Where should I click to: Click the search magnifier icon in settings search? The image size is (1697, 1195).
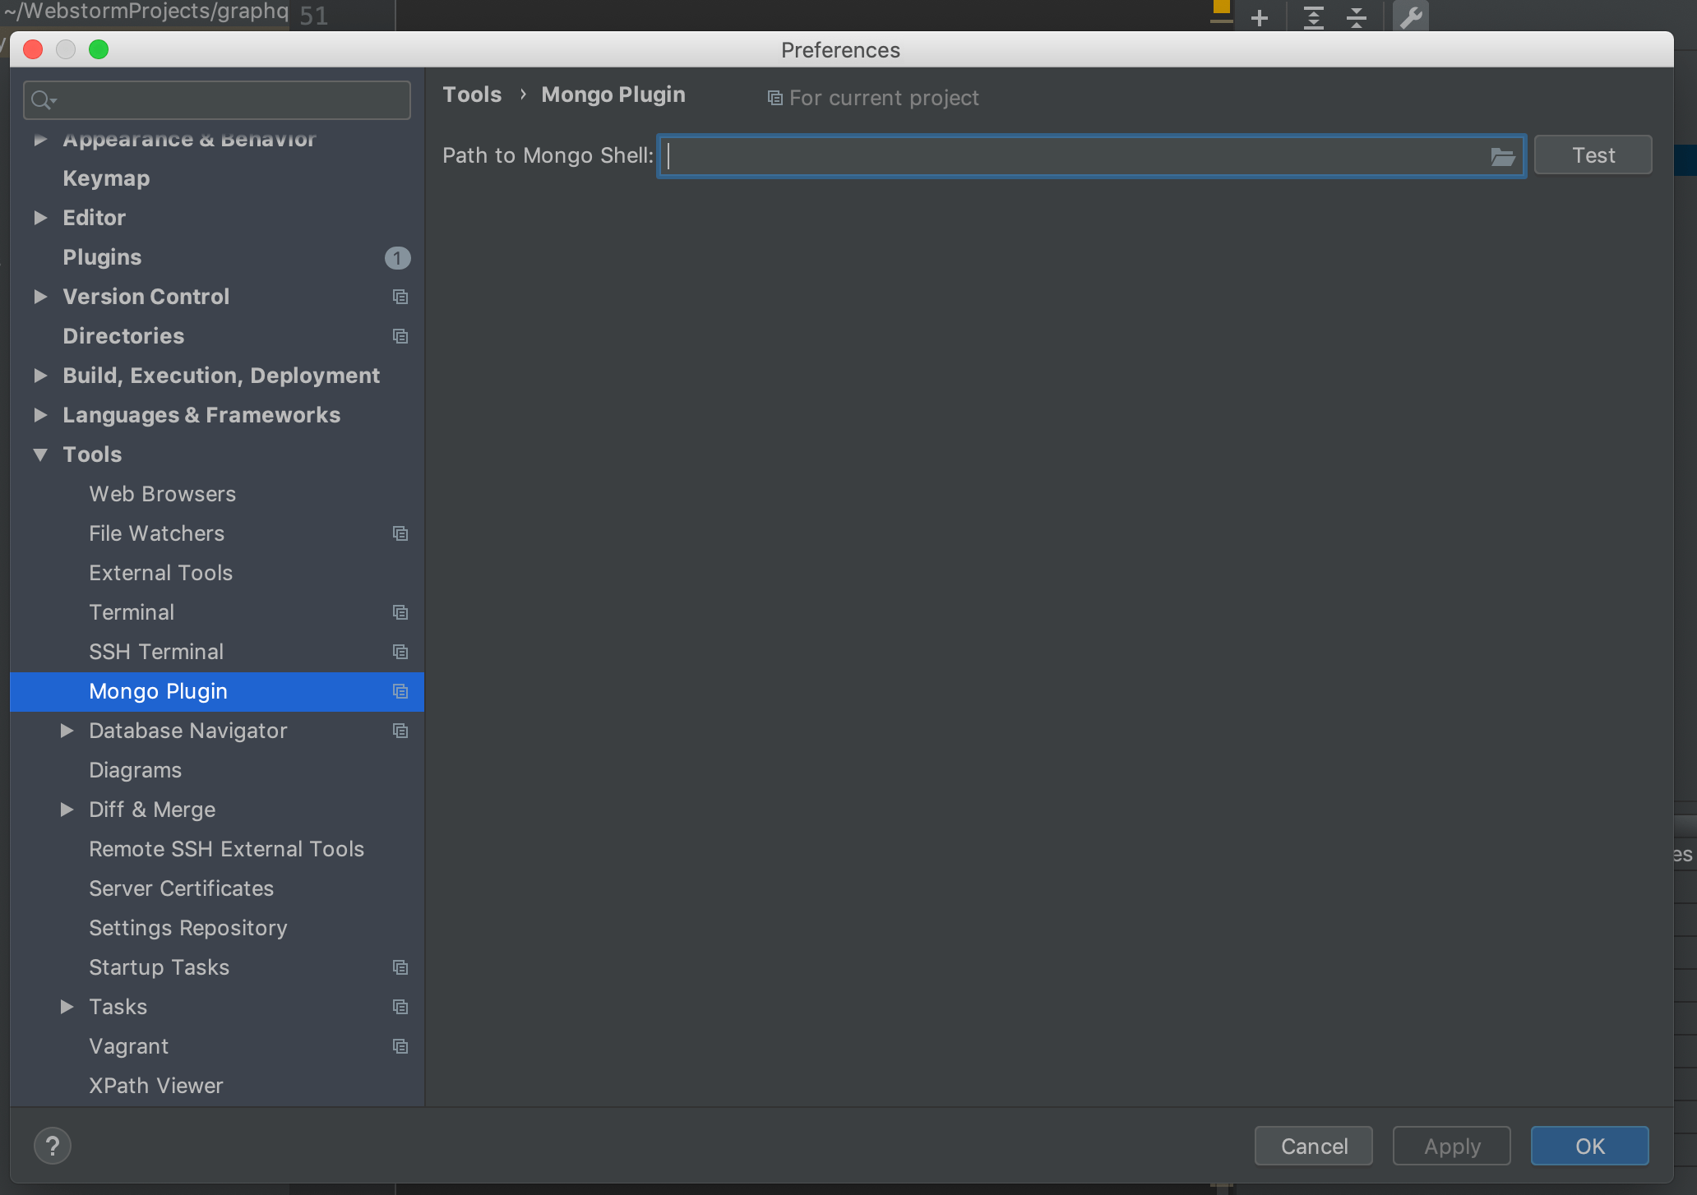tap(41, 100)
